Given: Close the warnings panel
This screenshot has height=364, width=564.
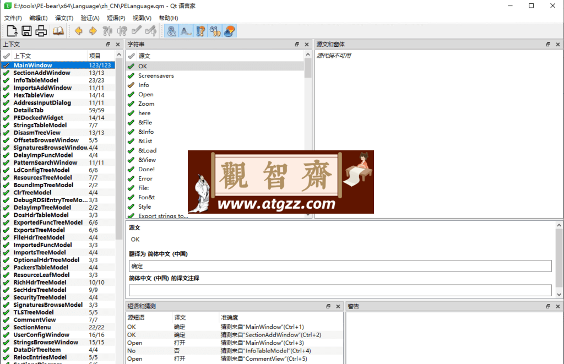Looking at the screenshot, I should click(x=557, y=306).
